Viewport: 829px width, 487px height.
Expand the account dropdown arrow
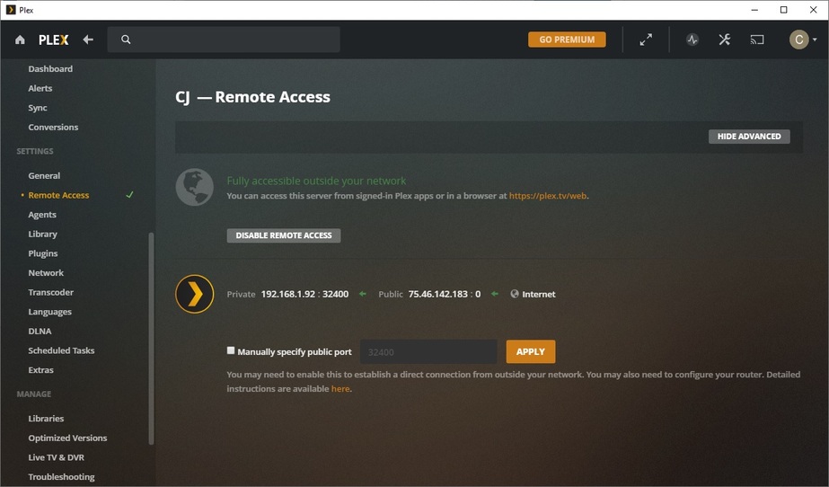click(x=815, y=40)
